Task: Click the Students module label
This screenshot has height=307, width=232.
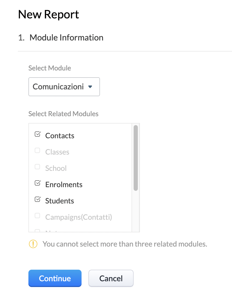Action: tap(59, 201)
